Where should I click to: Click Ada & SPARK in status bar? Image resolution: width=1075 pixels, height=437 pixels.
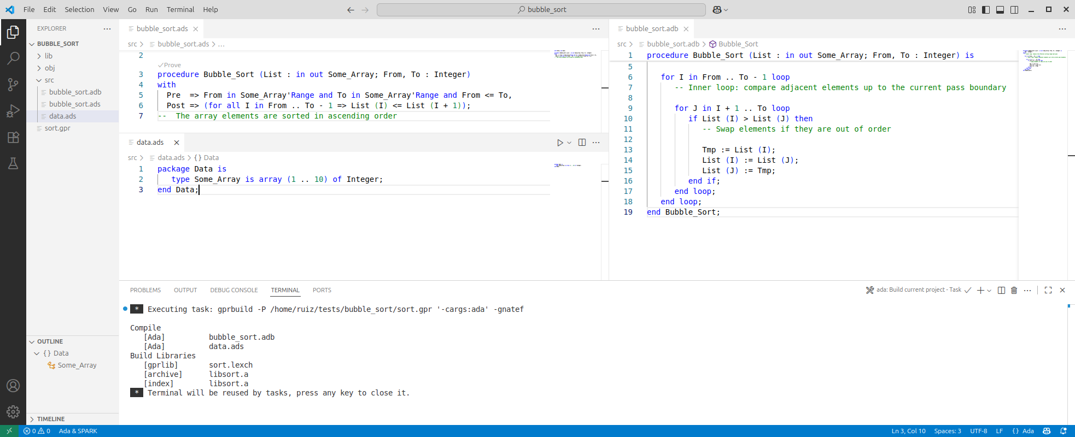78,431
